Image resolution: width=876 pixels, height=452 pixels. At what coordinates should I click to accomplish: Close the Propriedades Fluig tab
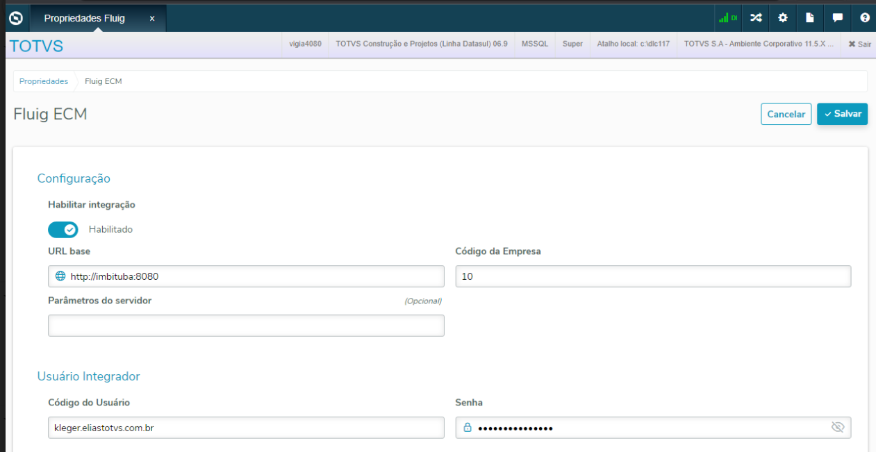coord(152,19)
